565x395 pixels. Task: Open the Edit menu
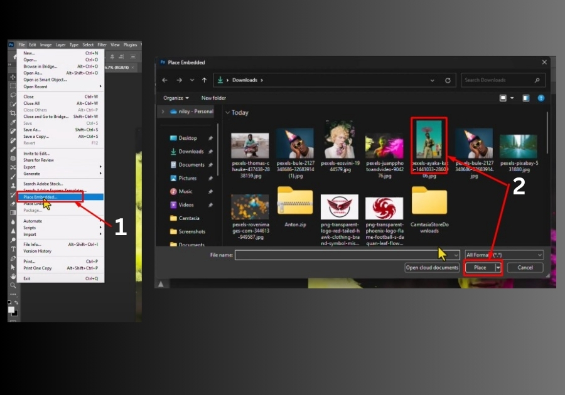[x=33, y=45]
